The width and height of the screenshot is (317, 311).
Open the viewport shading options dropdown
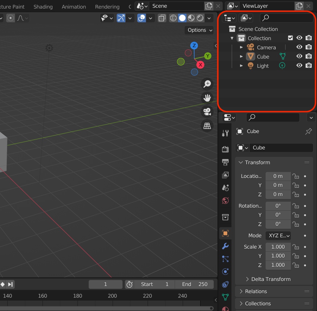pyautogui.click(x=209, y=18)
